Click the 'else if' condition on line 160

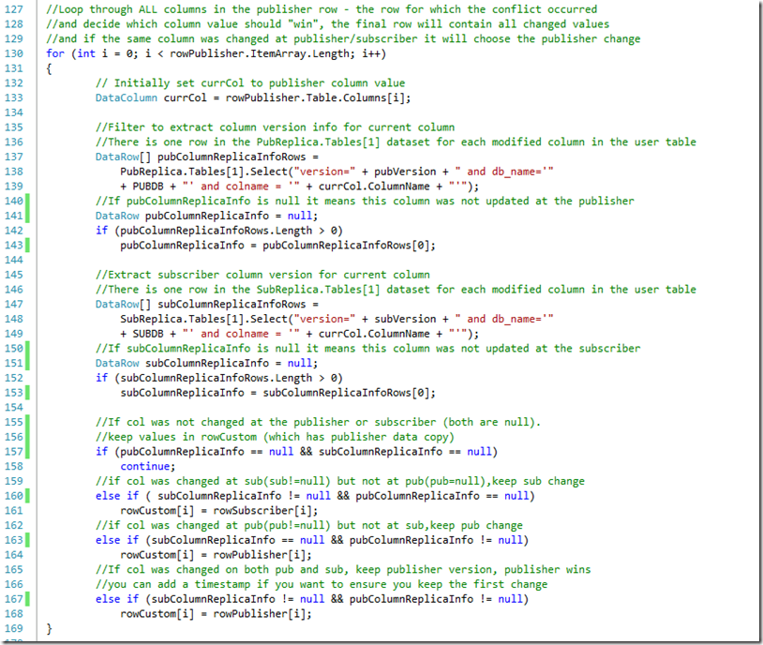315,496
